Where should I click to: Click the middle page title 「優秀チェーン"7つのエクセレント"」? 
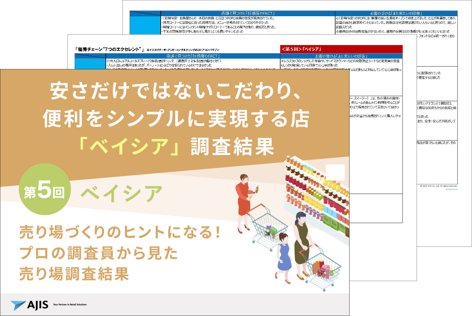(x=109, y=50)
